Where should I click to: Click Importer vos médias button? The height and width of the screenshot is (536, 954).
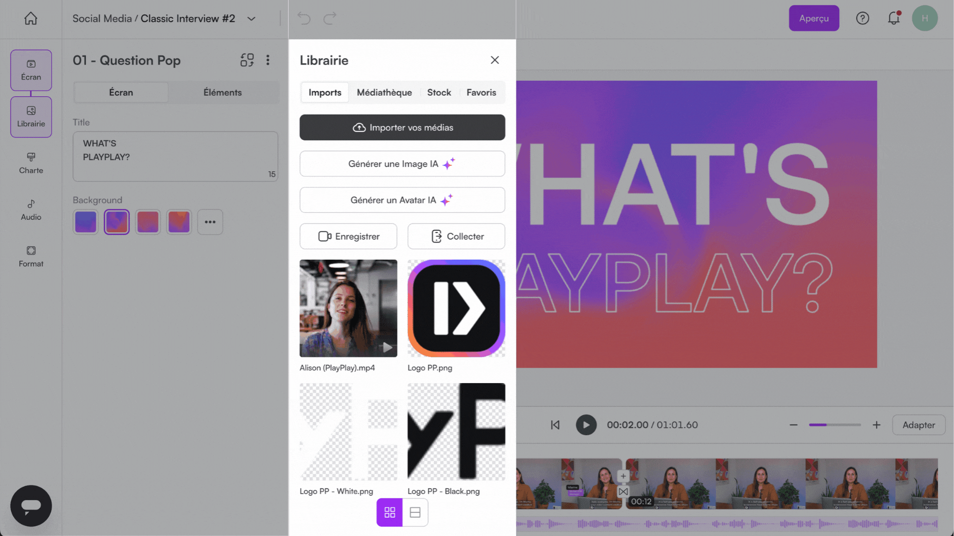(x=402, y=128)
